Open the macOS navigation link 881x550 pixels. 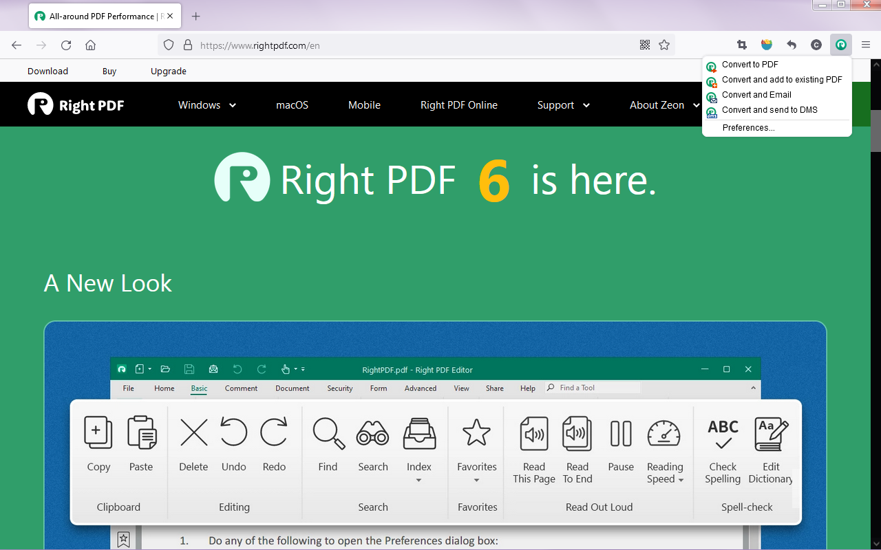pos(293,105)
